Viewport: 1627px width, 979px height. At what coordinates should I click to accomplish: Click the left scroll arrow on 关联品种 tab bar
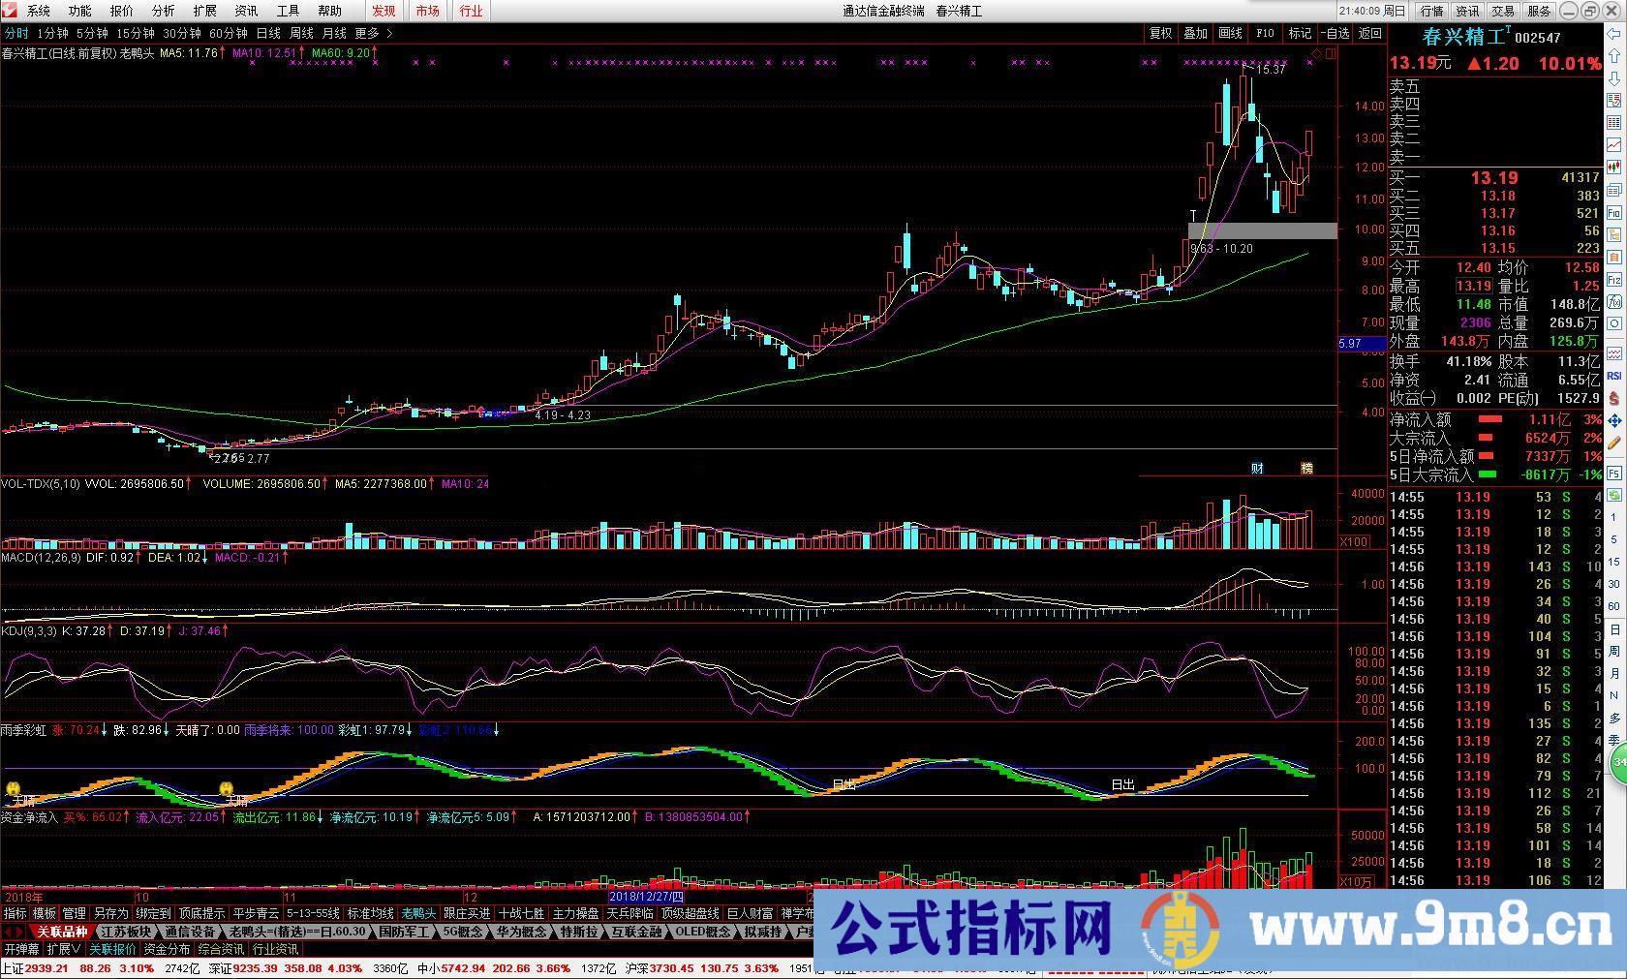point(8,932)
